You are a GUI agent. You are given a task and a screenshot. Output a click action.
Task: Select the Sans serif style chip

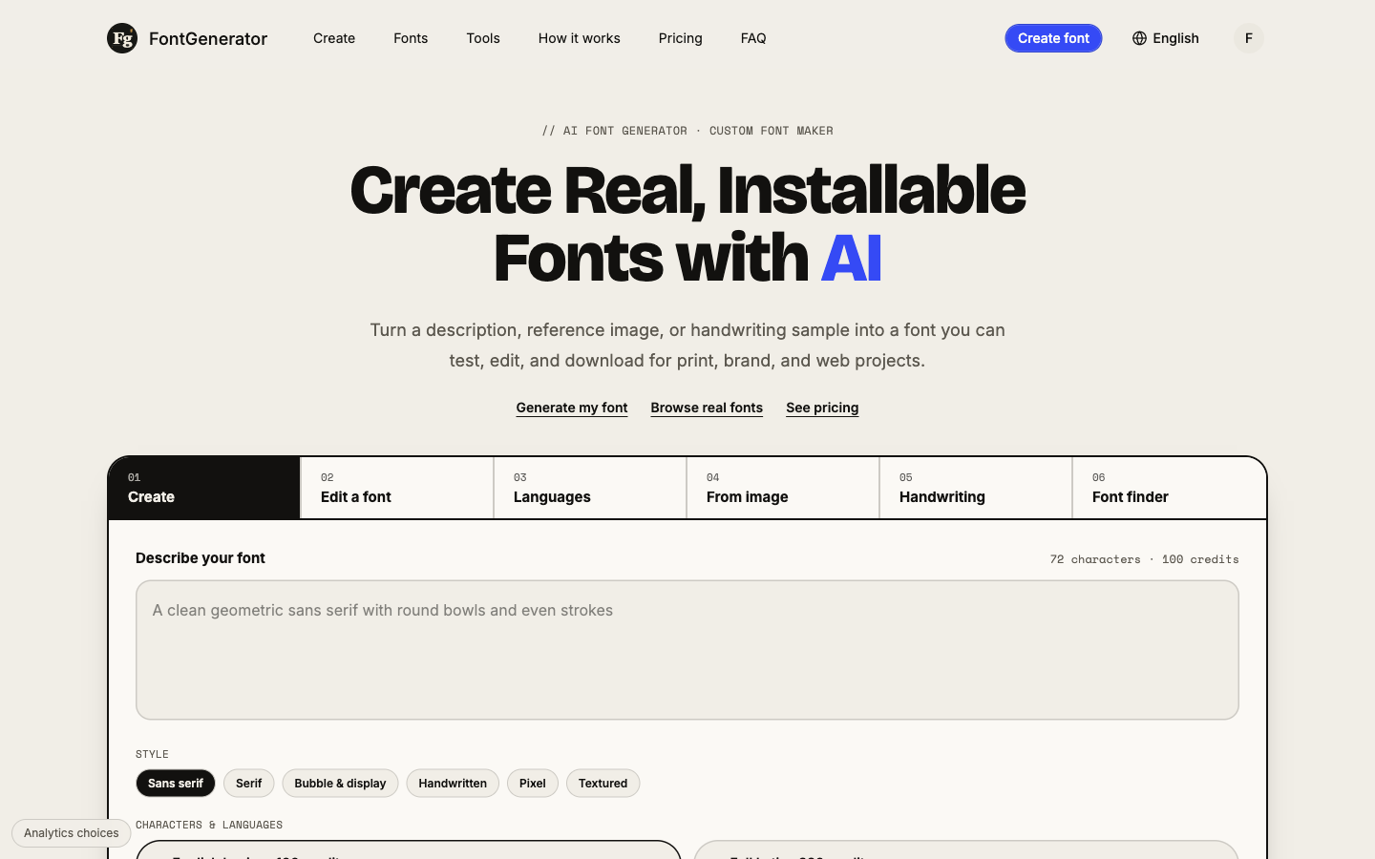coord(176,784)
